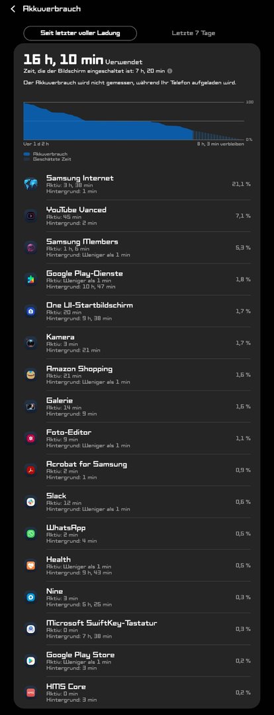Open the Microsoft SwiftKey-Tastatur entry
Screen dimensions: 274x715
[137, 629]
